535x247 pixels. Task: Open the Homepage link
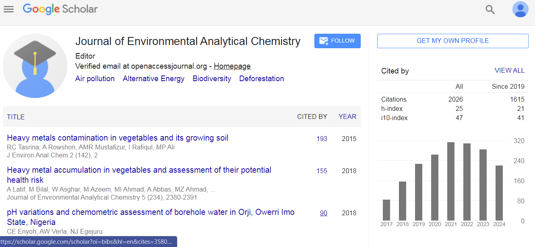[232, 66]
